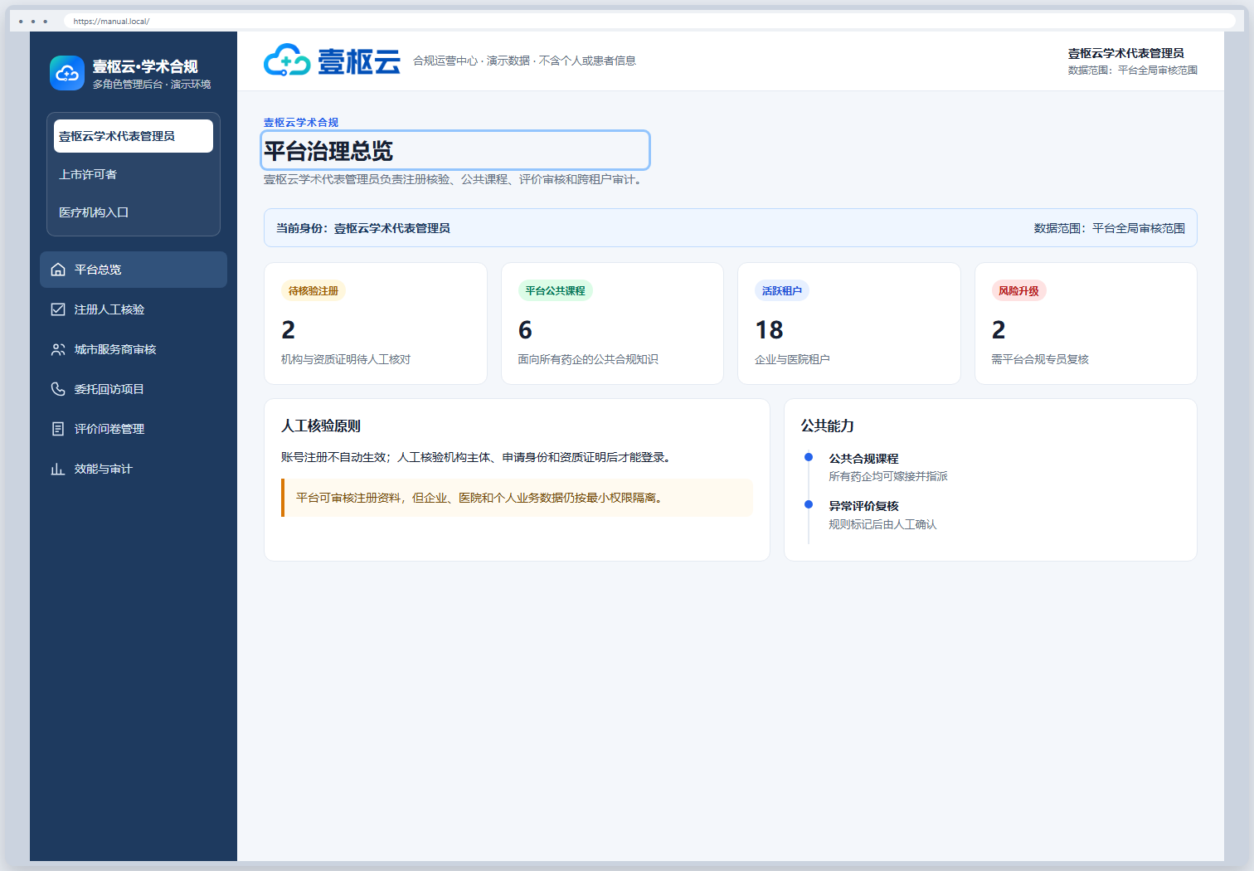
Task: Click the sidebar cloud logo icon
Action: 67,73
